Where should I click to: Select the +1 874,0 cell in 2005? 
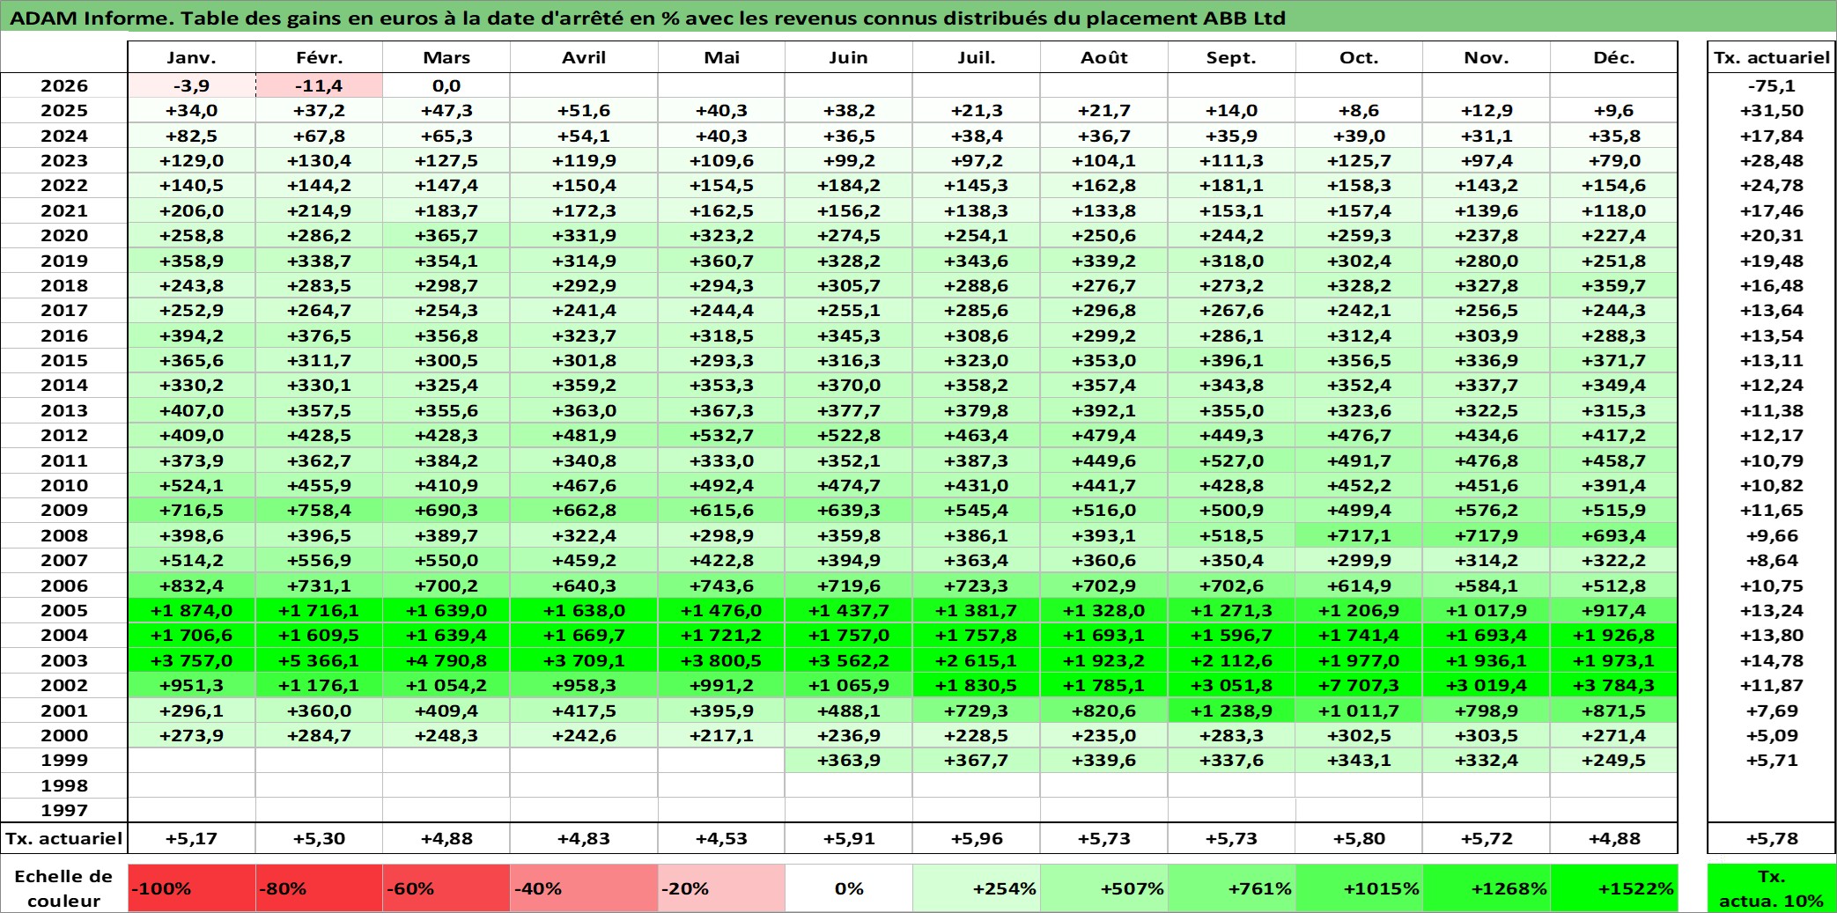(x=191, y=610)
